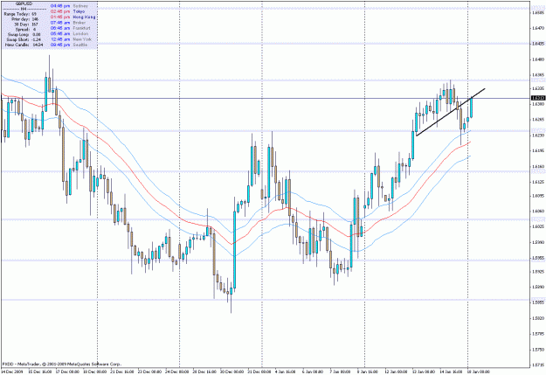
Task: Click the 18 Jan 08:00 time axis label
Action: point(478,372)
